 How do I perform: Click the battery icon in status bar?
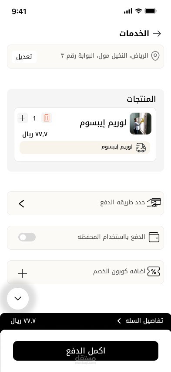click(151, 11)
